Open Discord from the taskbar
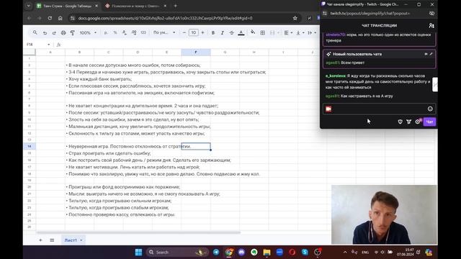Viewport: 461px width, 259px height. pyautogui.click(x=241, y=253)
